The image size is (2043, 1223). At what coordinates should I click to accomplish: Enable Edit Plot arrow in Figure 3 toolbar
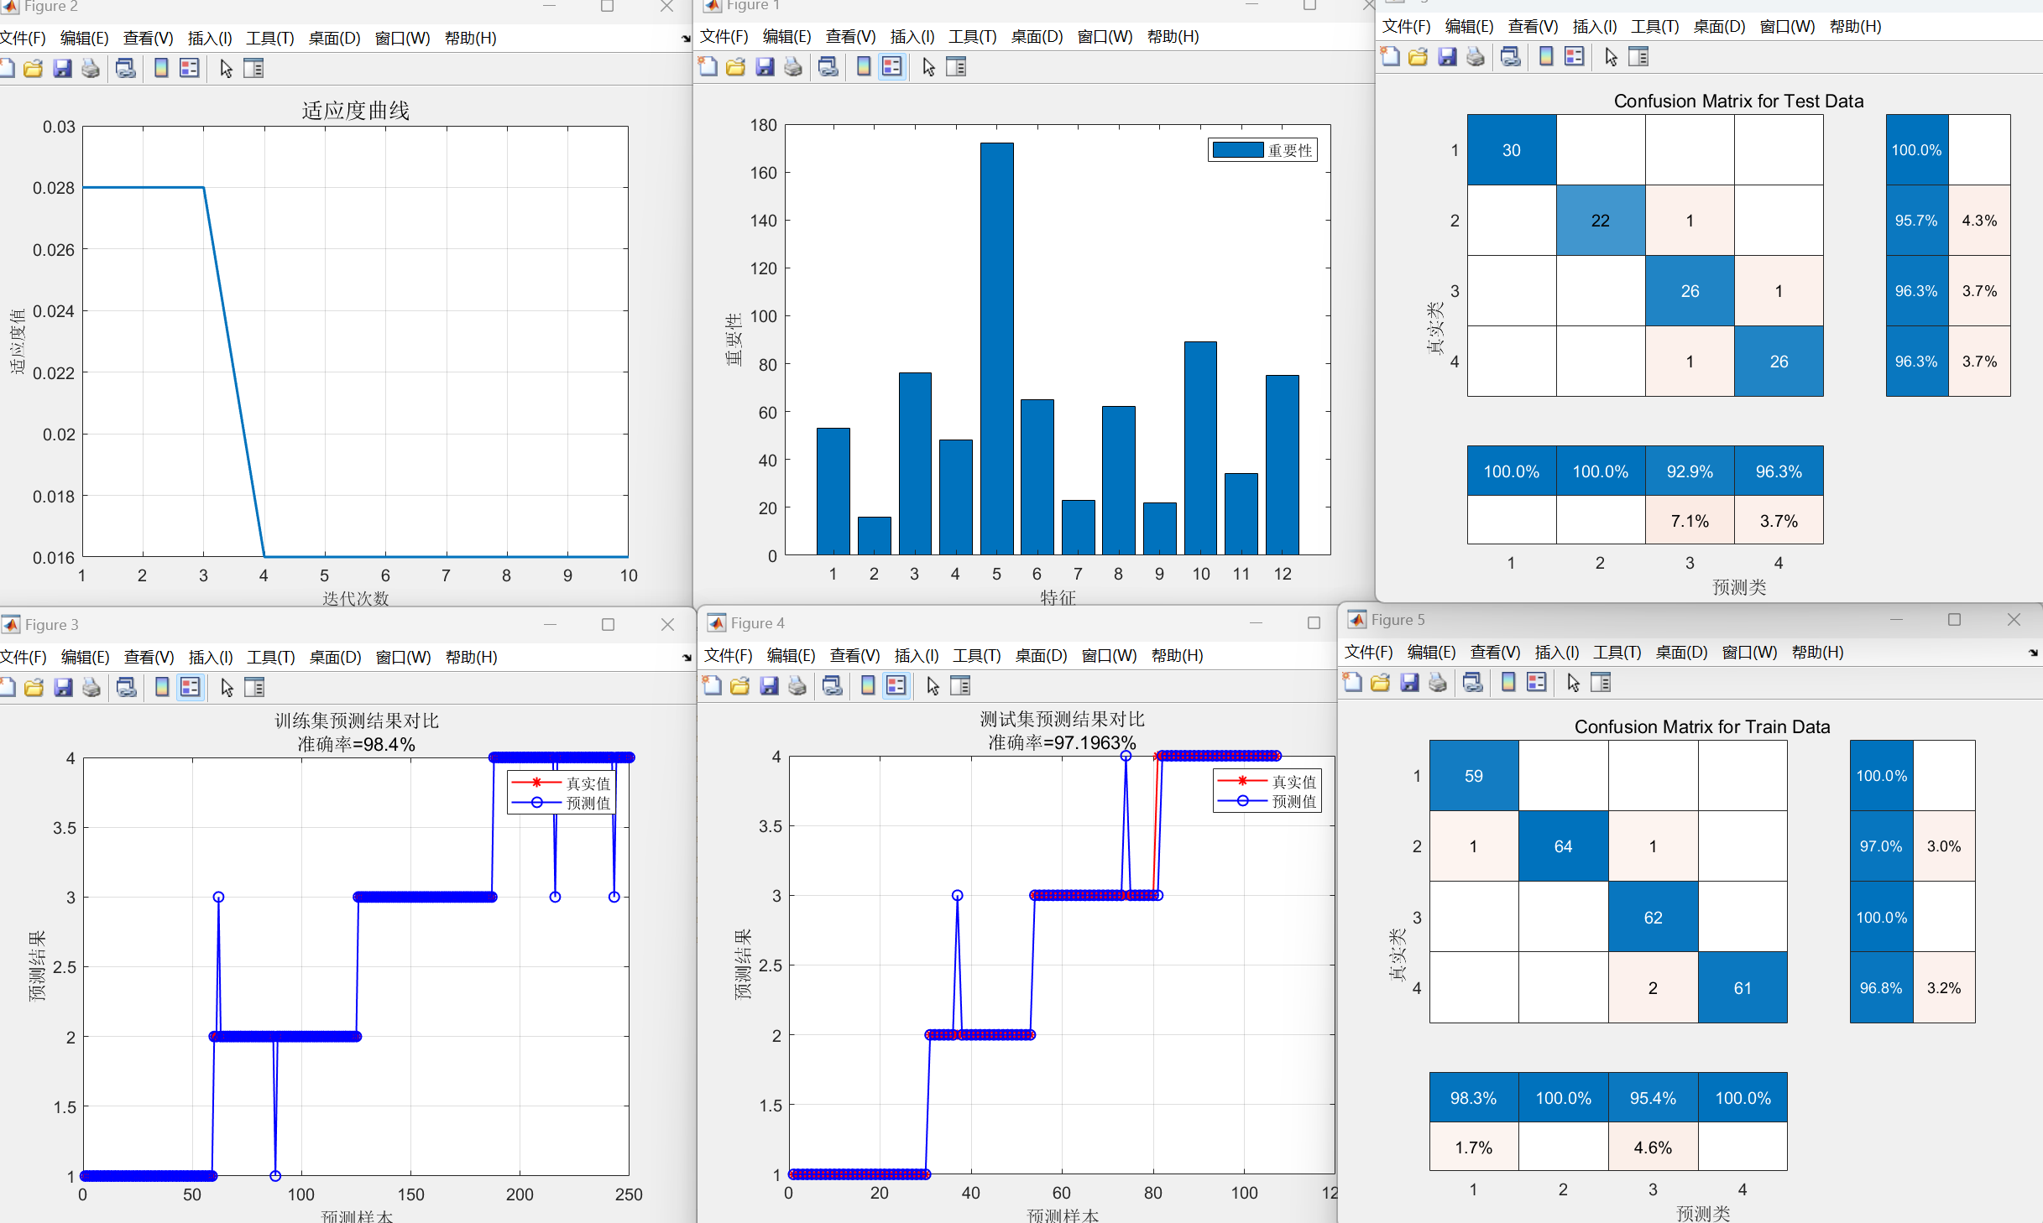(227, 688)
